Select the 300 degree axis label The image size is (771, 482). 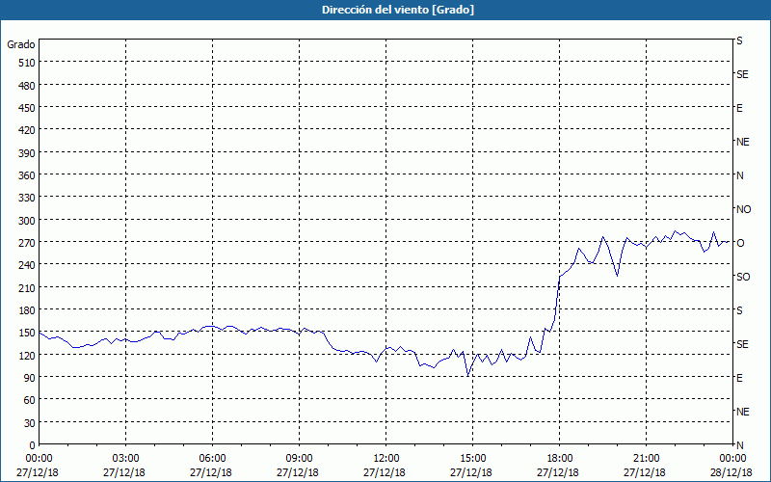[27, 221]
